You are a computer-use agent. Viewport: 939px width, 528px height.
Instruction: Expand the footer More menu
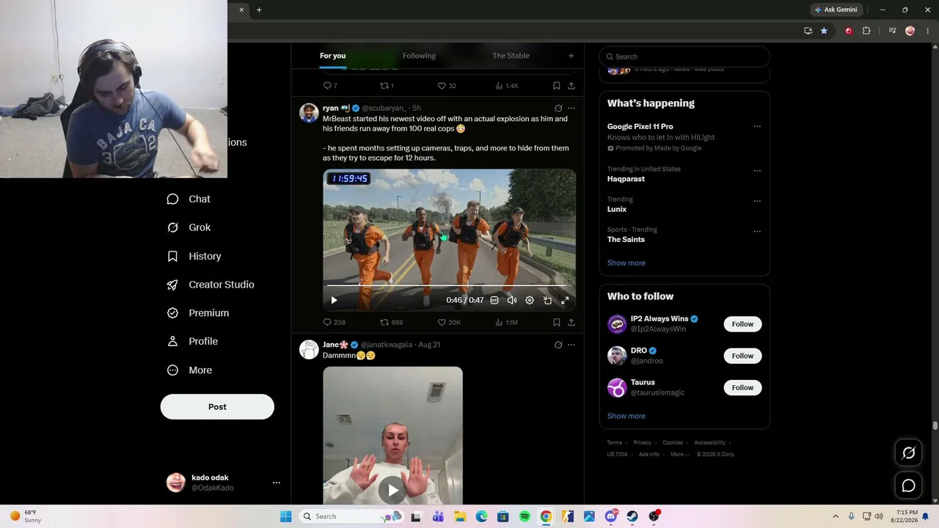click(679, 455)
